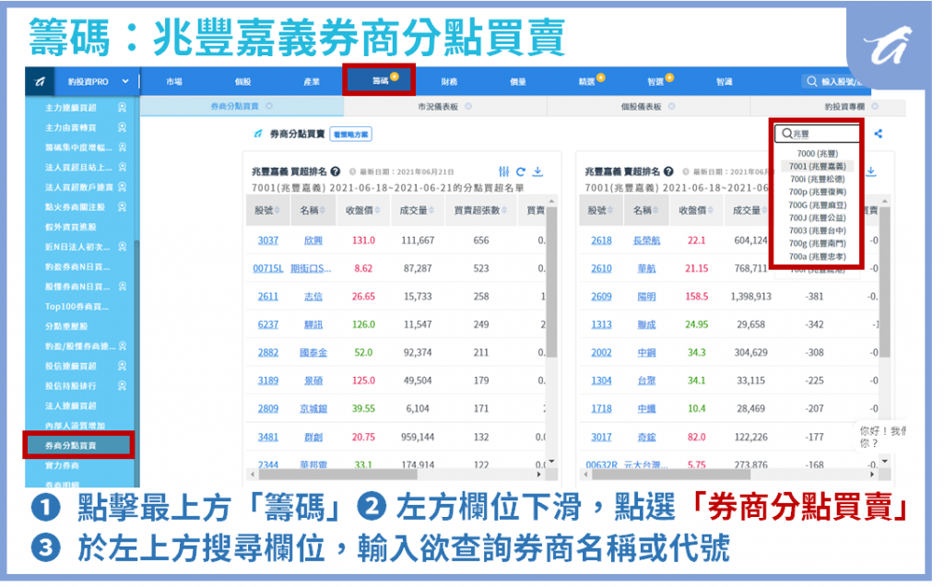Select 券商分點買賣 in the sidebar

79,445
